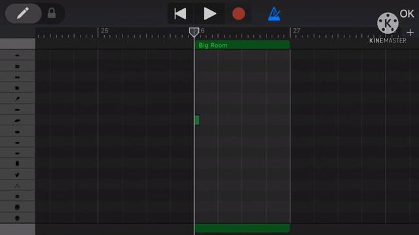The image size is (419, 235).
Task: Tap bar 27 on the ruler
Action: click(x=297, y=31)
